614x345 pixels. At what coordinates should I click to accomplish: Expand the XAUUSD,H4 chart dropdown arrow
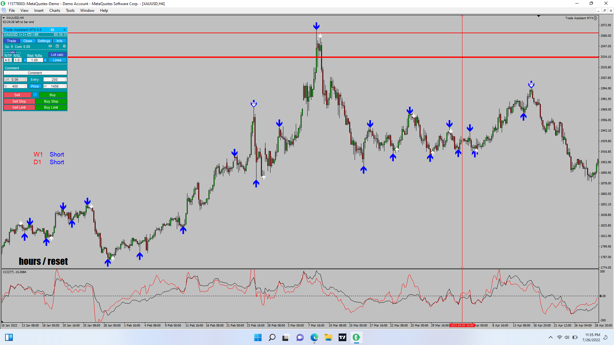coord(4,18)
